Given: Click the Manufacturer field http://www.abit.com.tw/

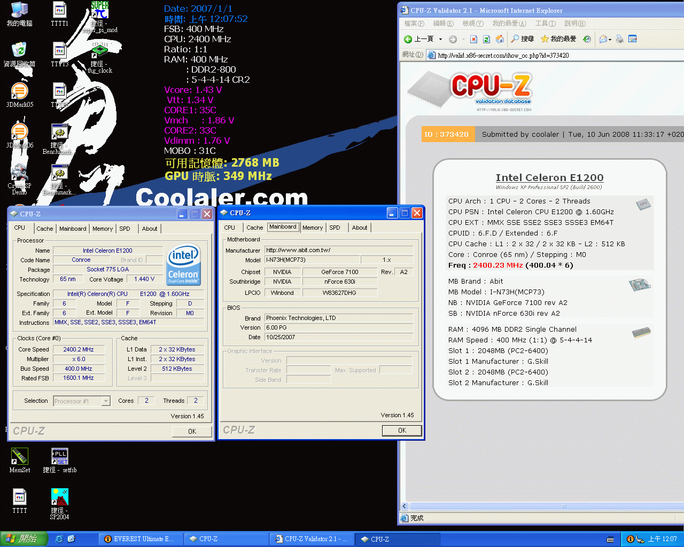Looking at the screenshot, I should tap(339, 250).
